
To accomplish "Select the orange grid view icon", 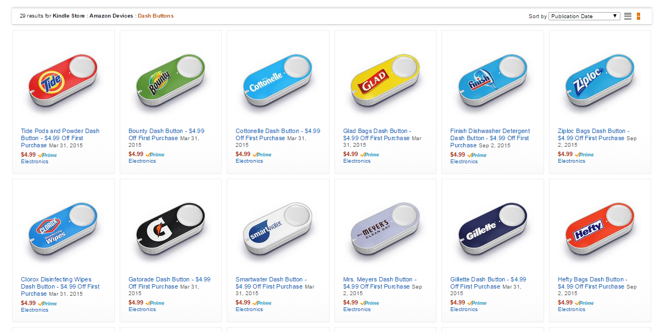I will point(639,16).
